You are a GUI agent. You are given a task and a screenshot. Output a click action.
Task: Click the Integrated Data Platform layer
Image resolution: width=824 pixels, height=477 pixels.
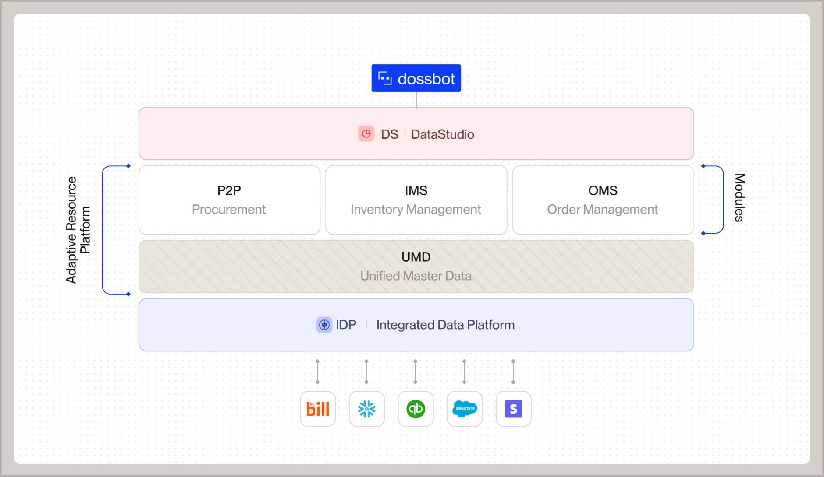pos(445,325)
